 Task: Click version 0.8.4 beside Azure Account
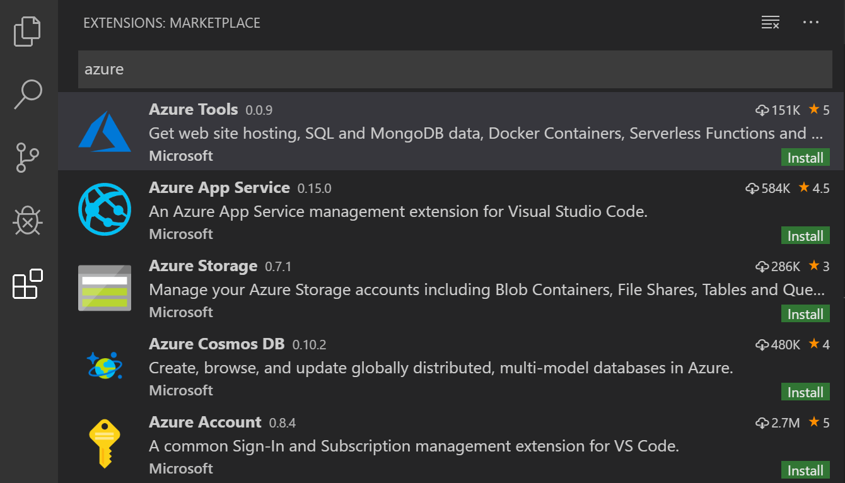click(283, 423)
